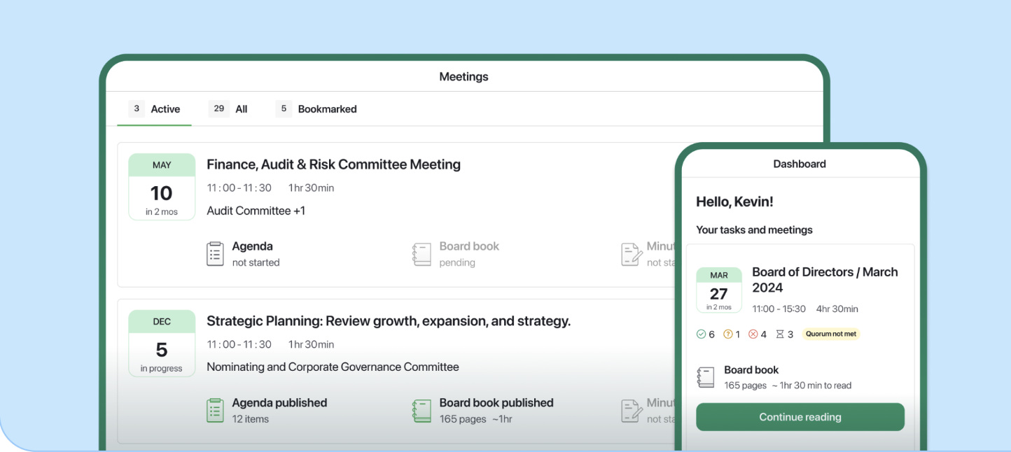The width and height of the screenshot is (1011, 452).
Task: Open the published Board book green icon
Action: (421, 411)
